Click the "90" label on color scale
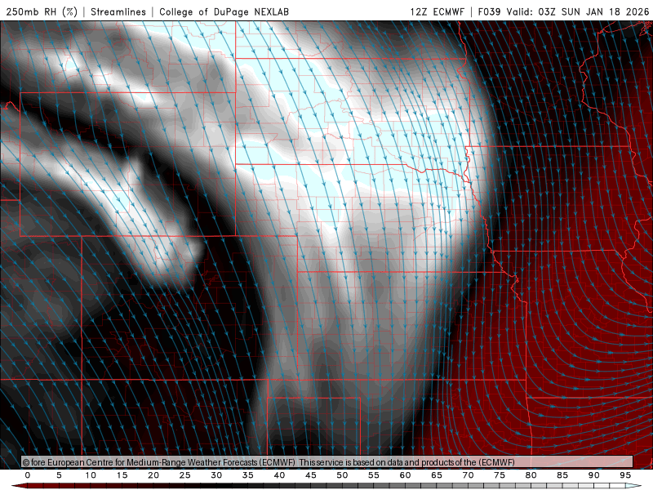Viewport: 653px width, 490px height. [594, 475]
